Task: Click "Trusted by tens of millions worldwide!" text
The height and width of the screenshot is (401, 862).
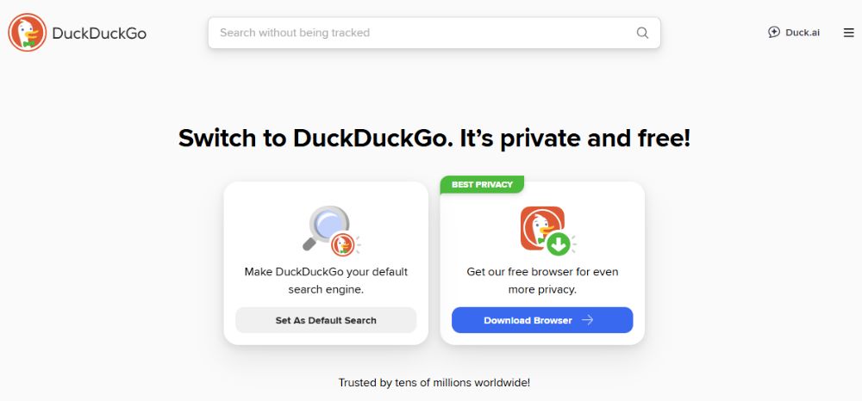Action: coord(434,382)
